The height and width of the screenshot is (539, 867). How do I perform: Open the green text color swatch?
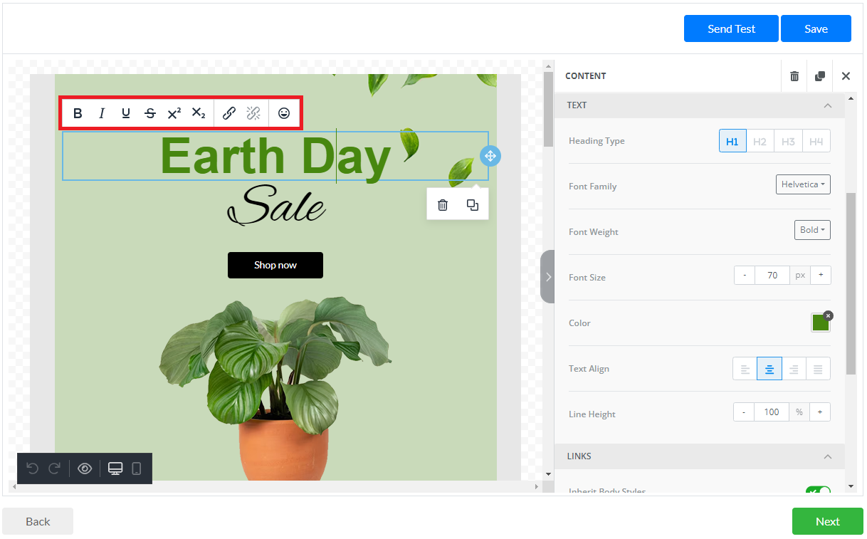tap(820, 323)
